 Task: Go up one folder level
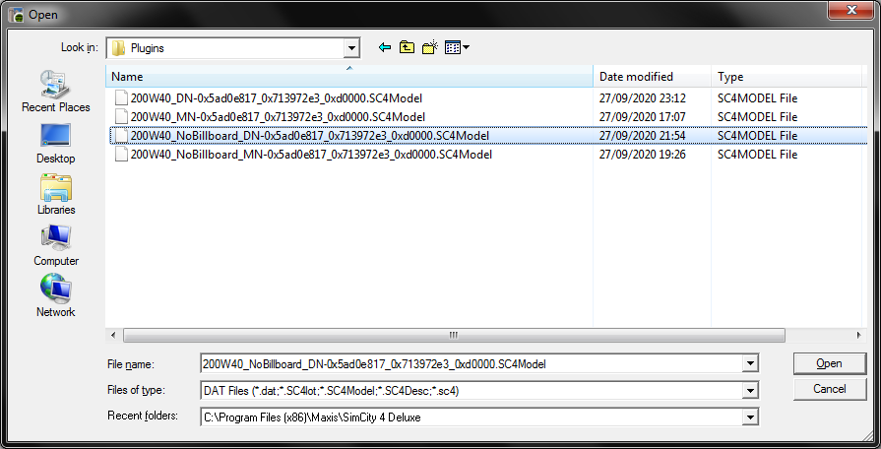click(407, 48)
